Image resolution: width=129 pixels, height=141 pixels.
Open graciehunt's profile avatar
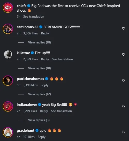(x=8, y=132)
